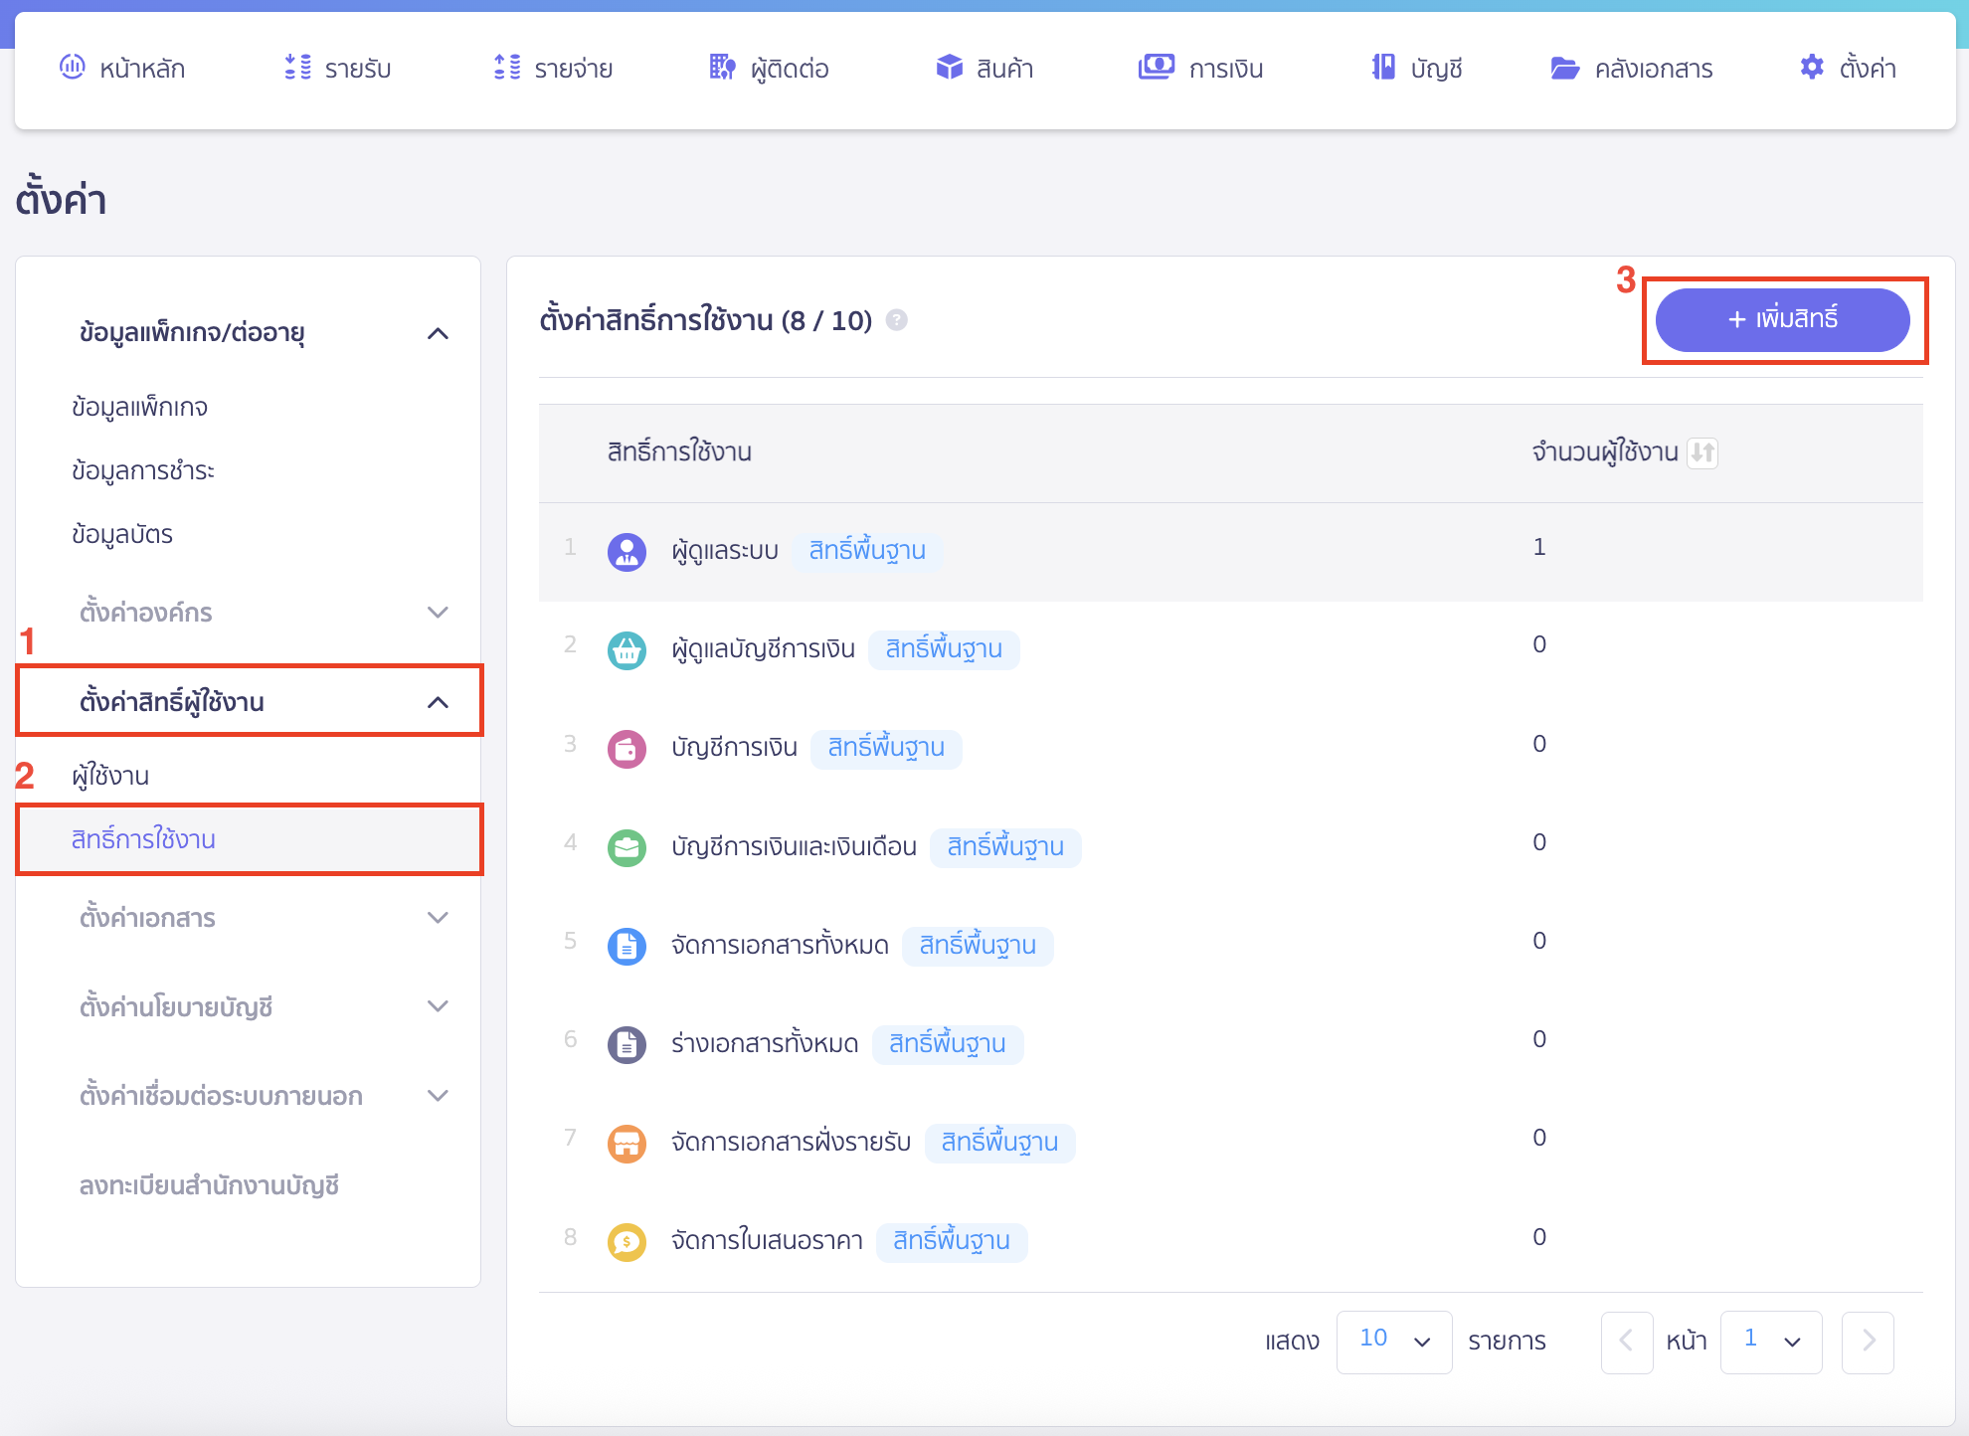Open the หน้าหลัก home icon

[x=71, y=68]
